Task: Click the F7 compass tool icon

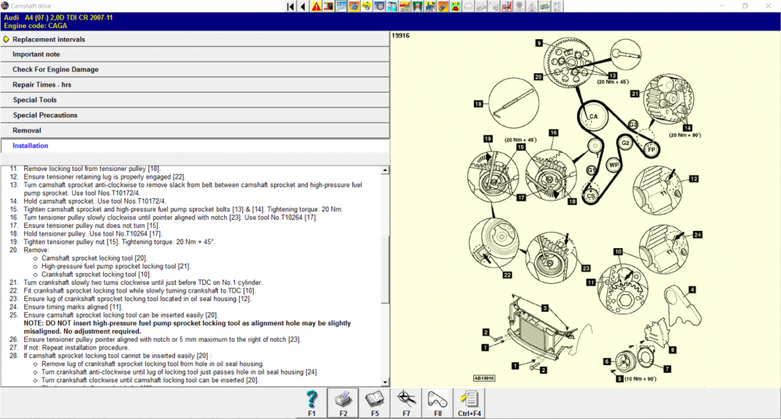Action: (406, 403)
